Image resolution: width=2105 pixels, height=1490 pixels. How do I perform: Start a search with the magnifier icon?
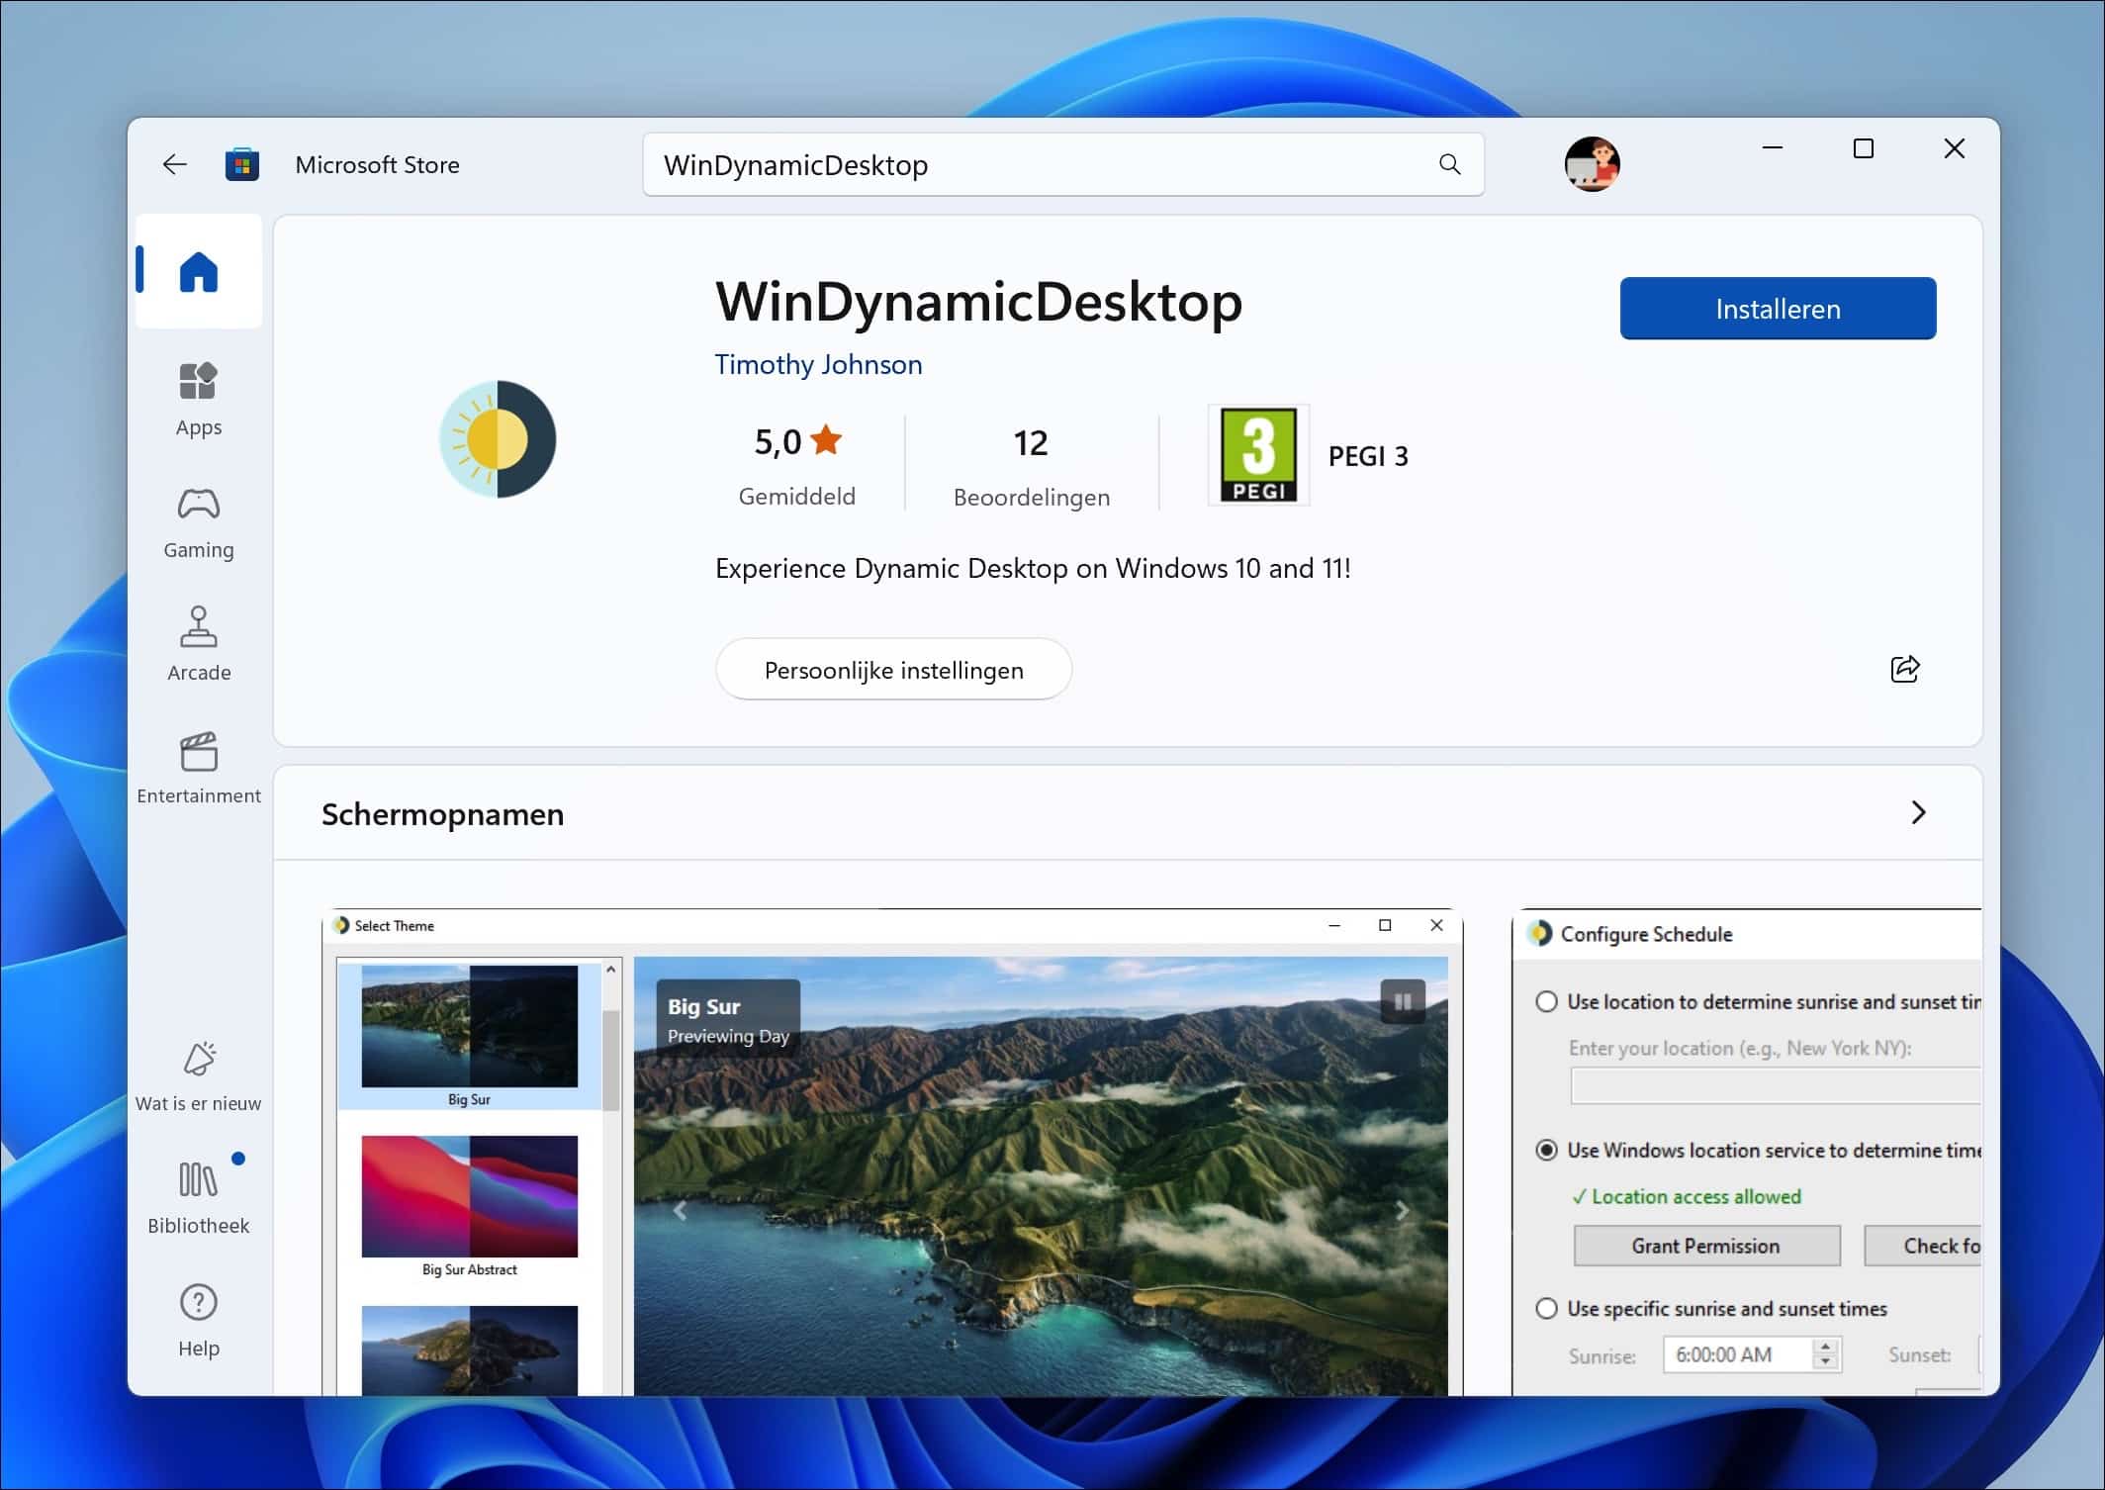click(x=1449, y=164)
